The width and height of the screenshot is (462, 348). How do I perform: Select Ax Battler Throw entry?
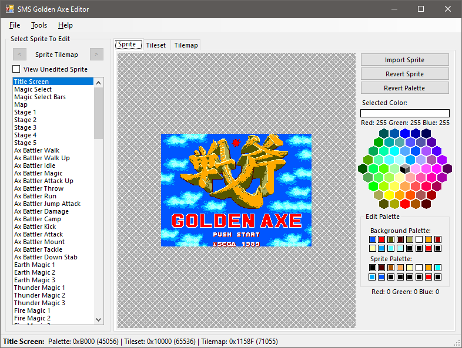click(x=53, y=188)
